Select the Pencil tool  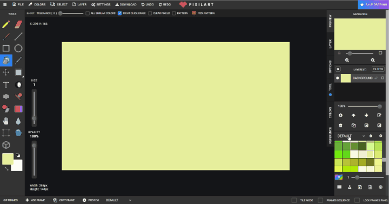[6, 24]
